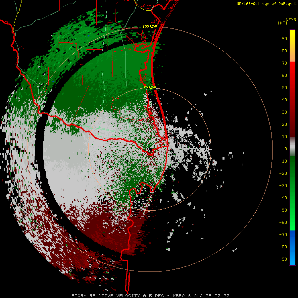Click the -80 value on the scale
Image resolution: width=298 pixels, height=298 pixels.
click(283, 247)
